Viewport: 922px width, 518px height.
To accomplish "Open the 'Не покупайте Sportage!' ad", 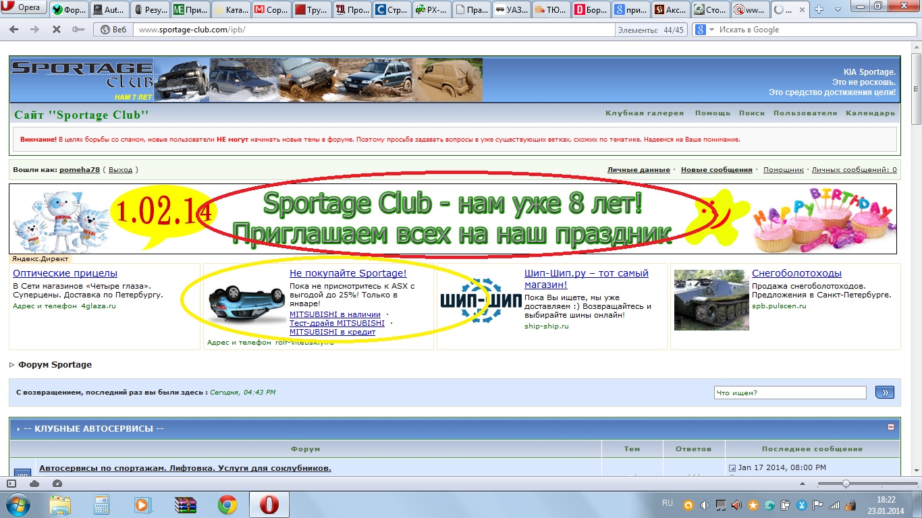I will click(x=348, y=273).
